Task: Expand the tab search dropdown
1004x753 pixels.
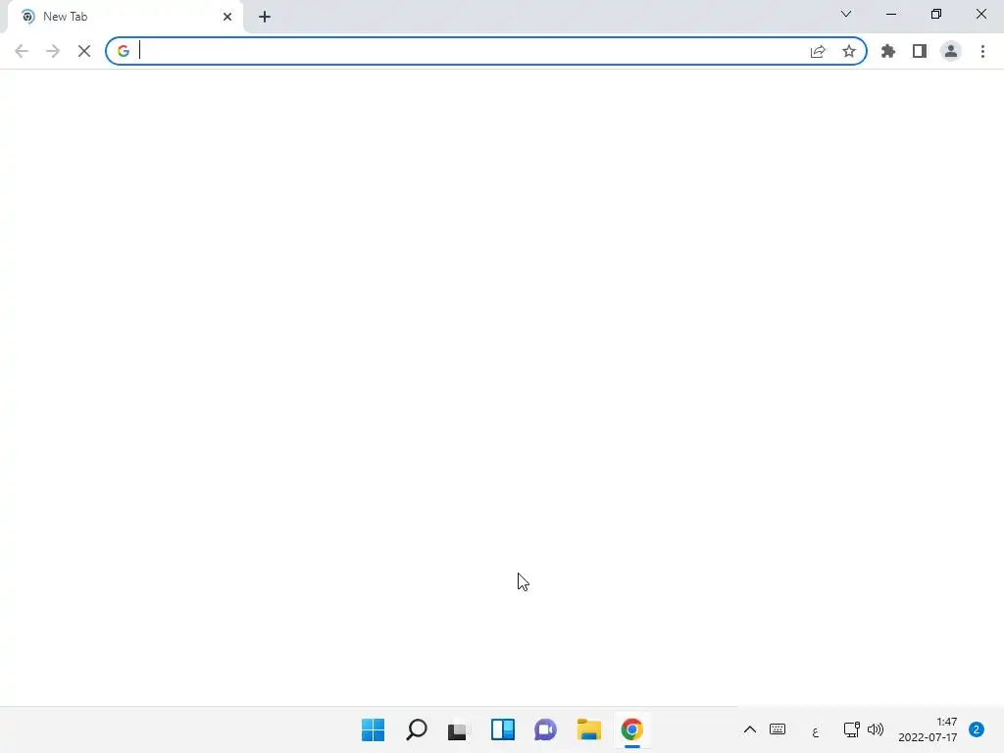Action: click(846, 14)
